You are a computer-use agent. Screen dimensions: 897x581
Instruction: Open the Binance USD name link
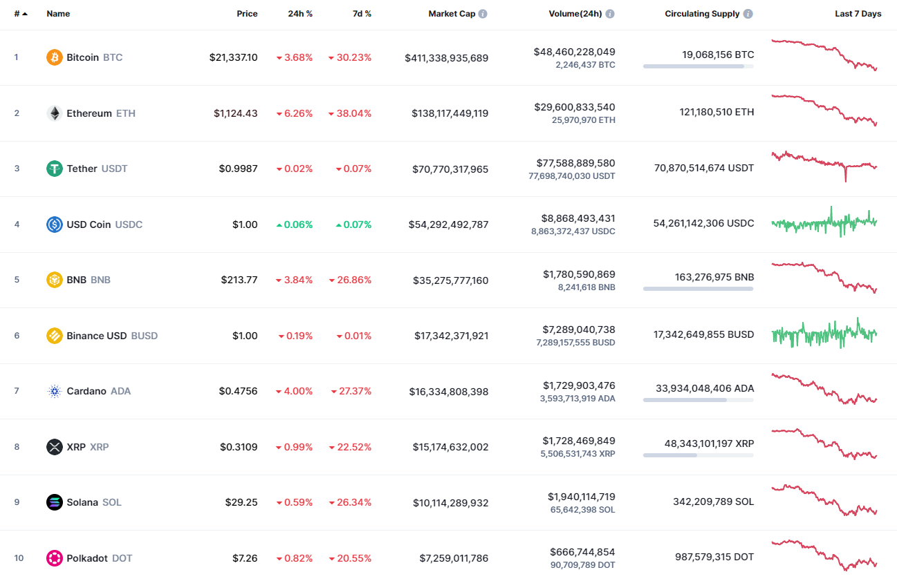[96, 336]
